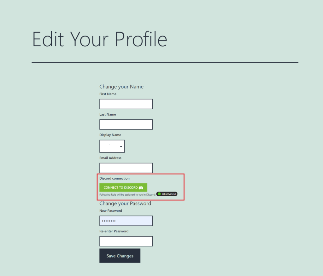Screen dimensions: 323x276
Task: Click the Re-enter Password label text
Action: coord(114,231)
